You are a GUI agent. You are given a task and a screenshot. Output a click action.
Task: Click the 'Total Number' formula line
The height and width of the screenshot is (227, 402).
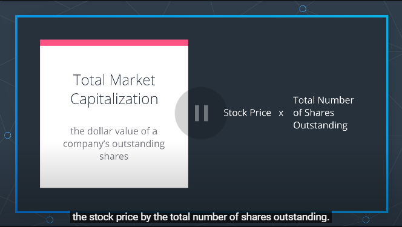[x=323, y=100]
